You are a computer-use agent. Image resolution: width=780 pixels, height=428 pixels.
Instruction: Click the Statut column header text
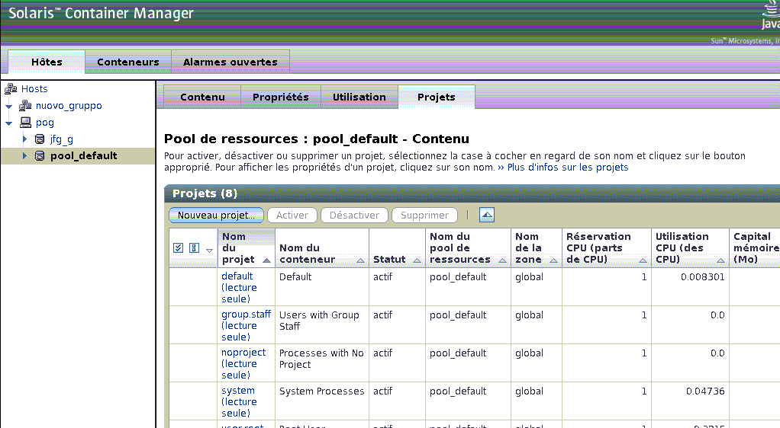[389, 259]
